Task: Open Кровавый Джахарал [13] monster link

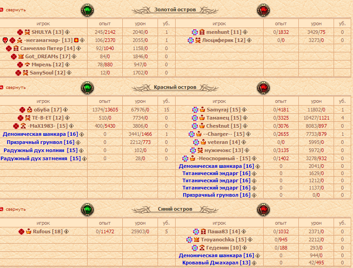Action: [216, 263]
